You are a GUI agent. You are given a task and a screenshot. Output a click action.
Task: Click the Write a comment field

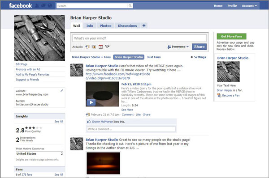point(131,129)
